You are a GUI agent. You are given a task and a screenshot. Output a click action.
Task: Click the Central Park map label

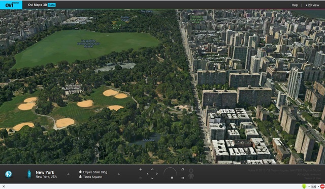[116, 27]
